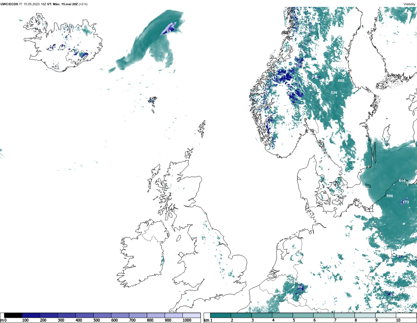Select the '616' value on the map
This screenshot has width=417, height=323.
coord(402,181)
